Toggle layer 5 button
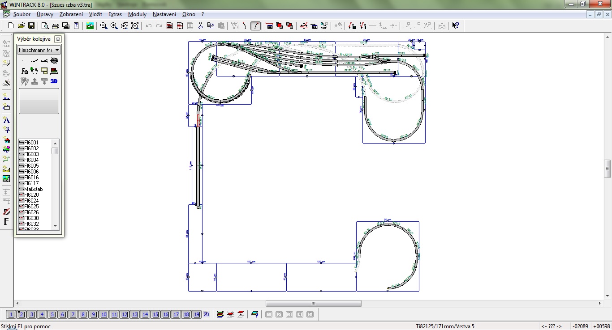Viewport: 612px width, 330px height. [x=52, y=314]
